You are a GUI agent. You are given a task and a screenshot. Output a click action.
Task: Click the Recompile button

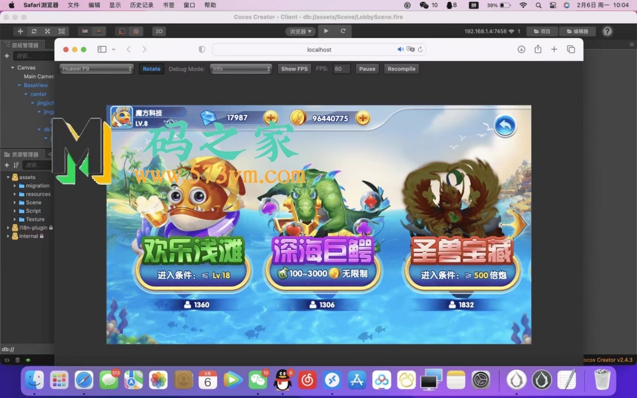coord(401,68)
